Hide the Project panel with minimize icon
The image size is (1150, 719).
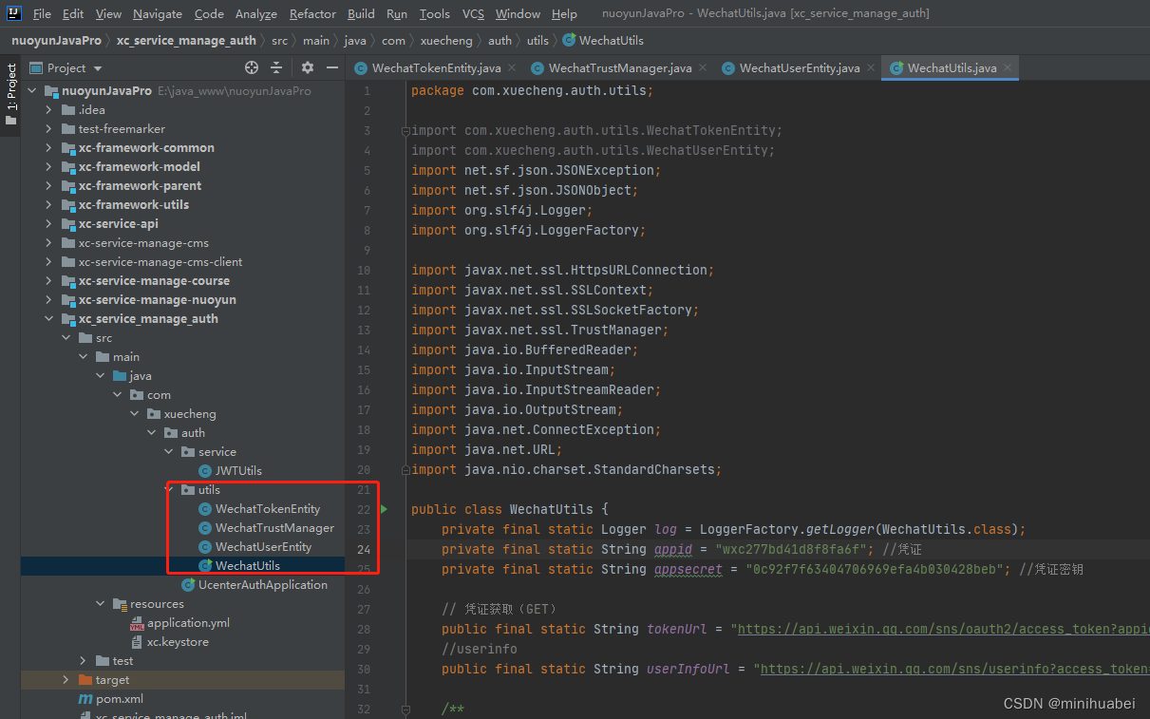[331, 67]
